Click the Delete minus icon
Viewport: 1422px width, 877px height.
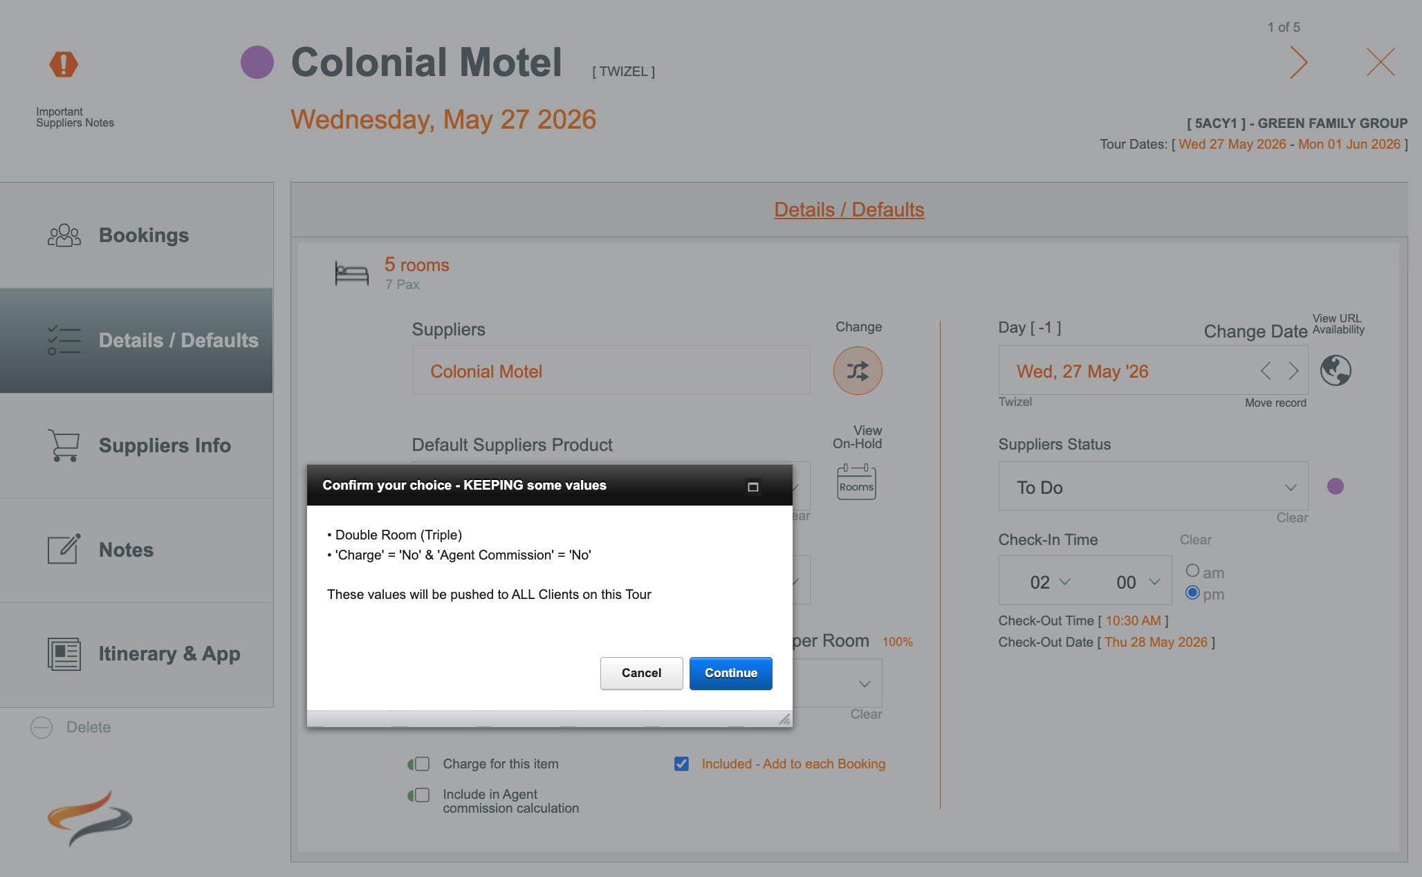pos(41,727)
